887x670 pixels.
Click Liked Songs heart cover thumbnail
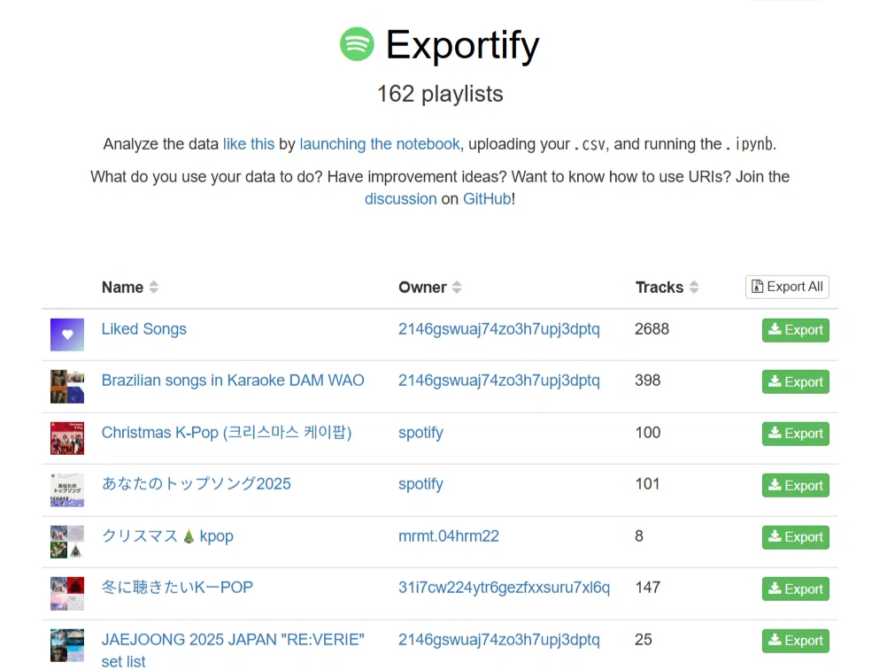pyautogui.click(x=66, y=335)
